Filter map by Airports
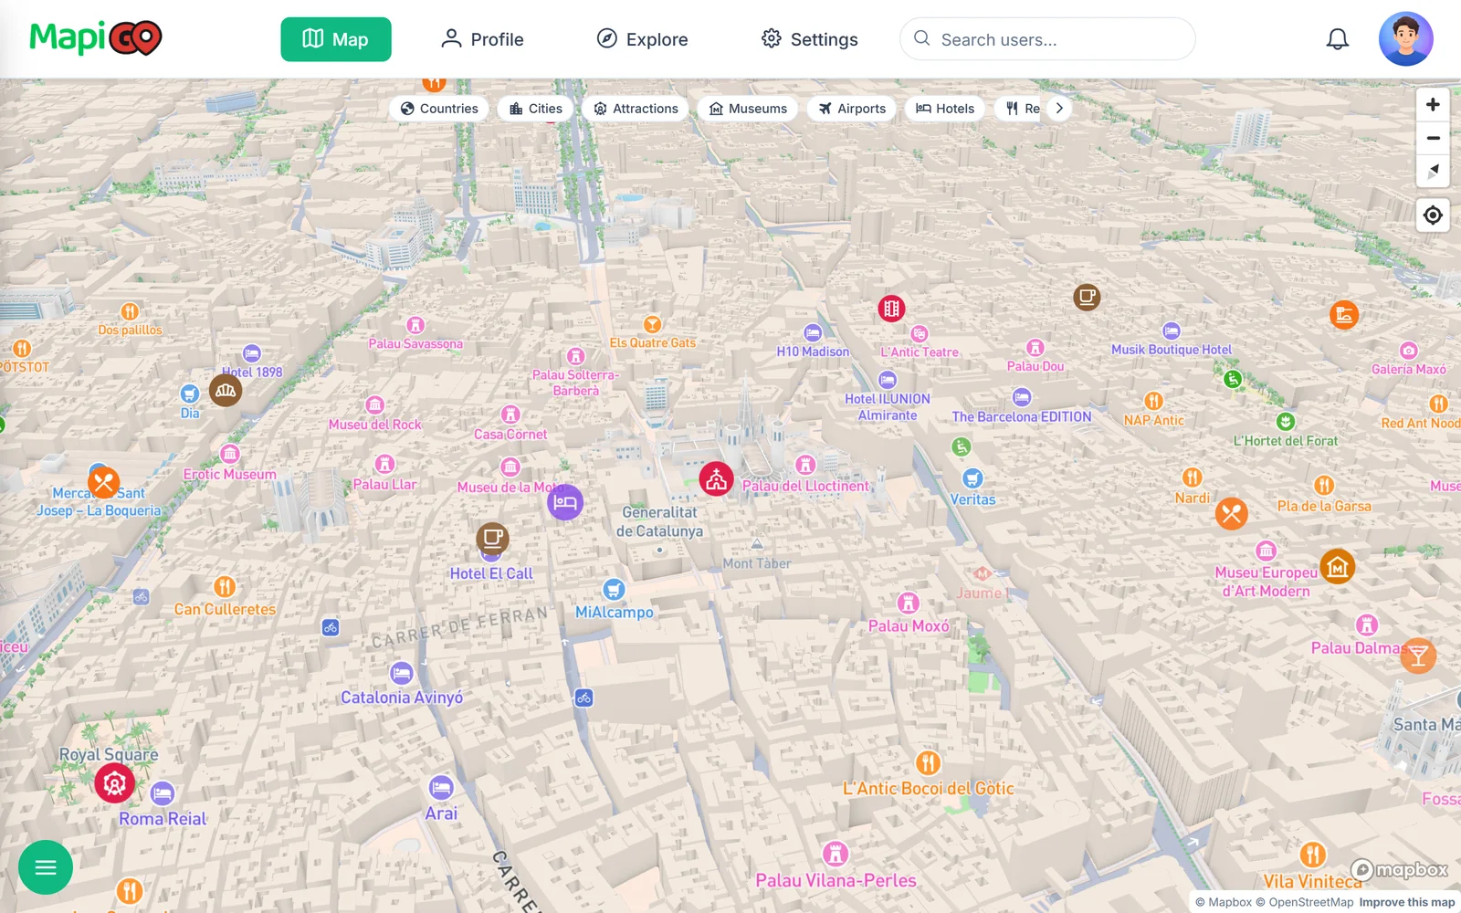The height and width of the screenshot is (913, 1461). click(x=852, y=109)
